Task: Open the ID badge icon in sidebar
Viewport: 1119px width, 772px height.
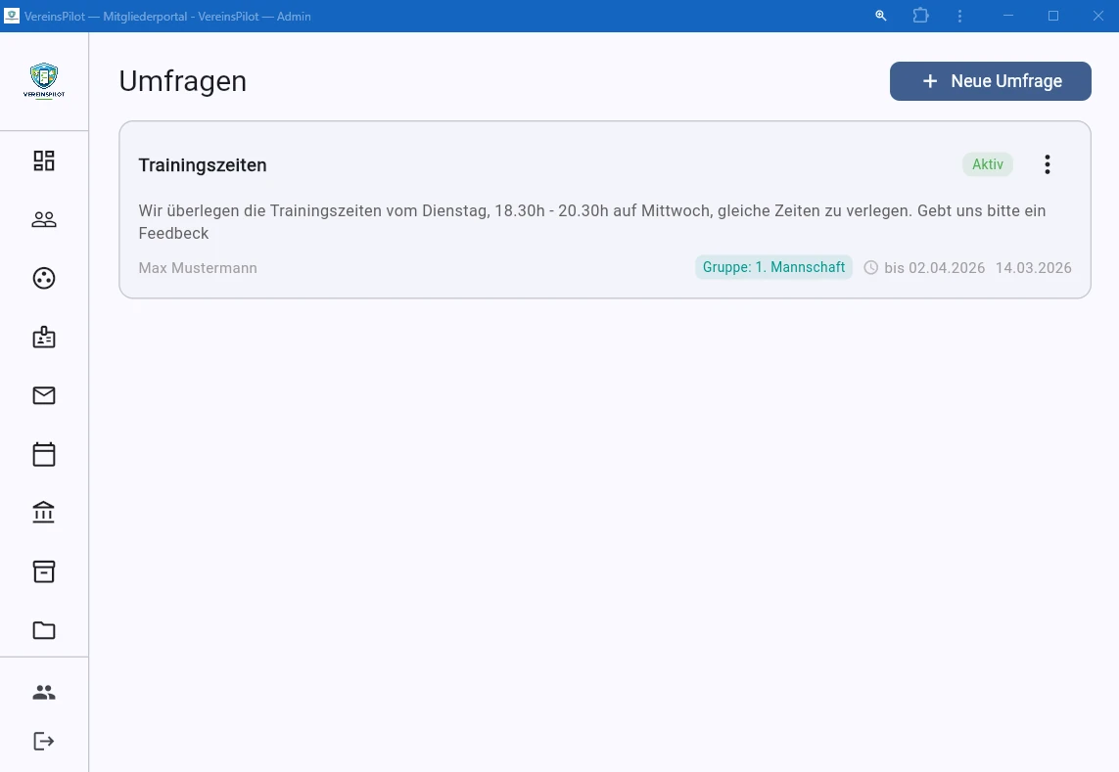Action: tap(44, 337)
